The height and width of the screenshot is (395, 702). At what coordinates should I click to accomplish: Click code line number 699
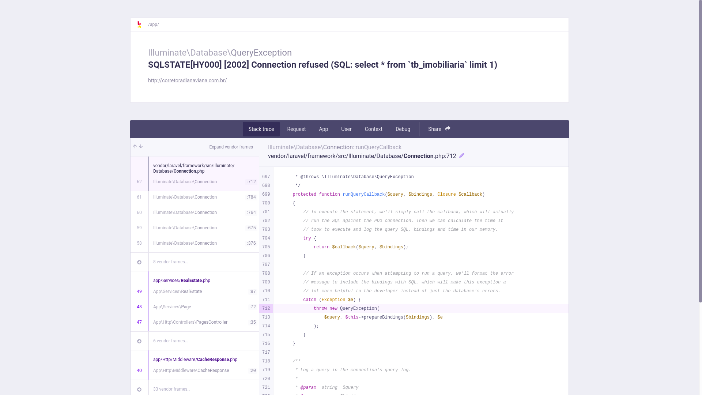tap(266, 195)
